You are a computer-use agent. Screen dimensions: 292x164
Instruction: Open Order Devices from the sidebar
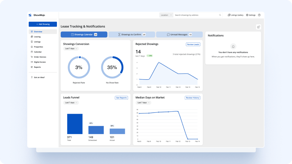[40, 57]
